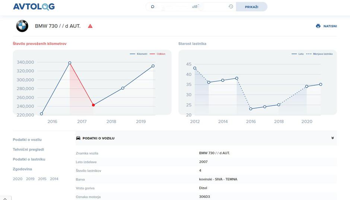Viewport: 350px width, 200px height.
Task: Click the red warning triangle icon
Action: click(90, 26)
